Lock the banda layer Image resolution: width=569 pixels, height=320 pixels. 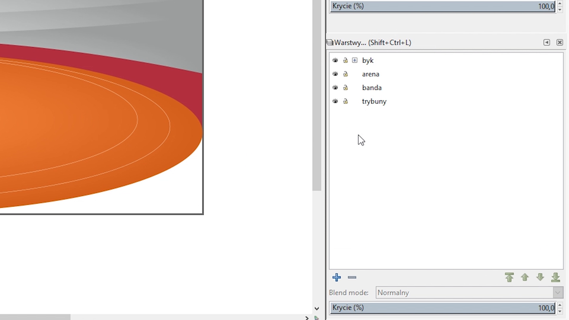tap(345, 88)
